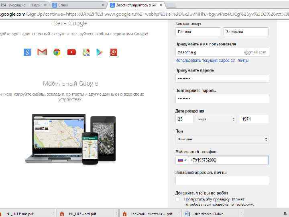Close the Google sign-up tab

[161, 5]
